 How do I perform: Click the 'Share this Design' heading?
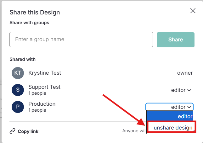(35, 13)
